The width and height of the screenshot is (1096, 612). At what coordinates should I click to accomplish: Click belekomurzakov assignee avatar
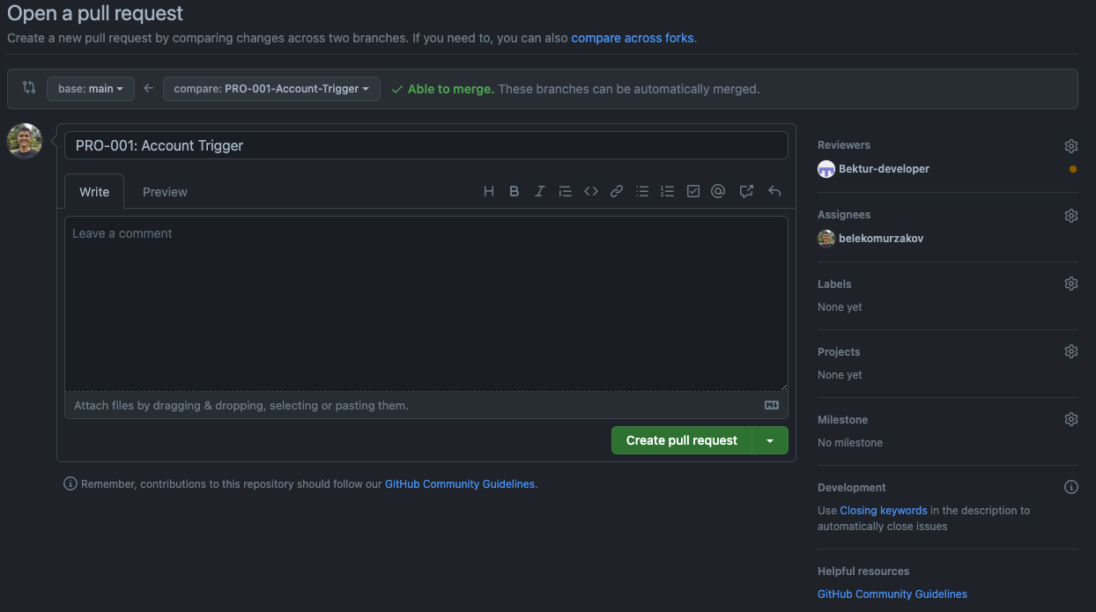pyautogui.click(x=826, y=239)
